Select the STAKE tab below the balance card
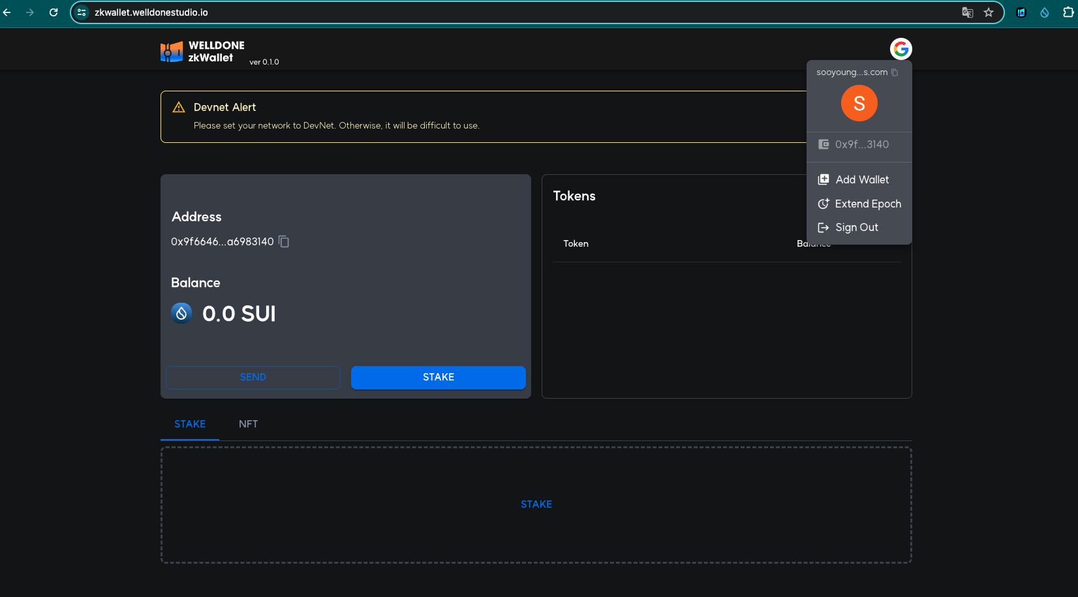This screenshot has width=1078, height=597. [x=189, y=423]
